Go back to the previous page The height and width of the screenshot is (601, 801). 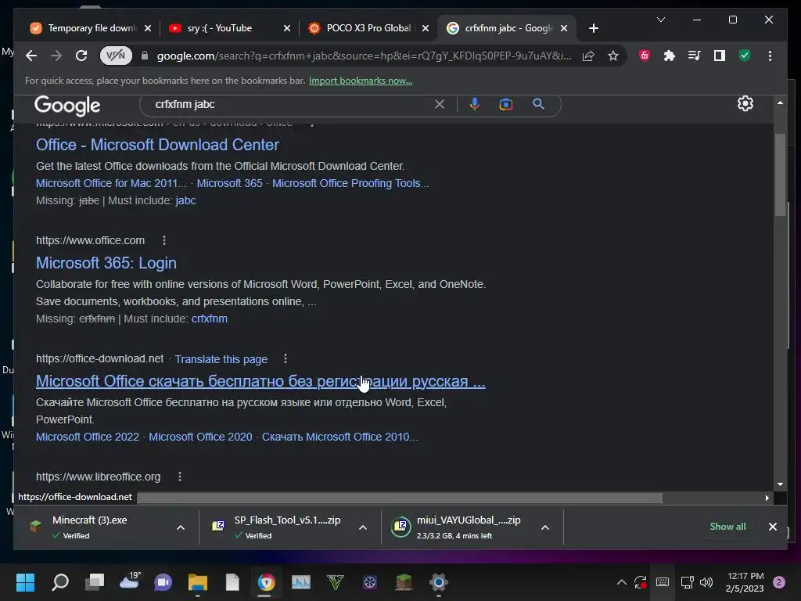coord(31,56)
